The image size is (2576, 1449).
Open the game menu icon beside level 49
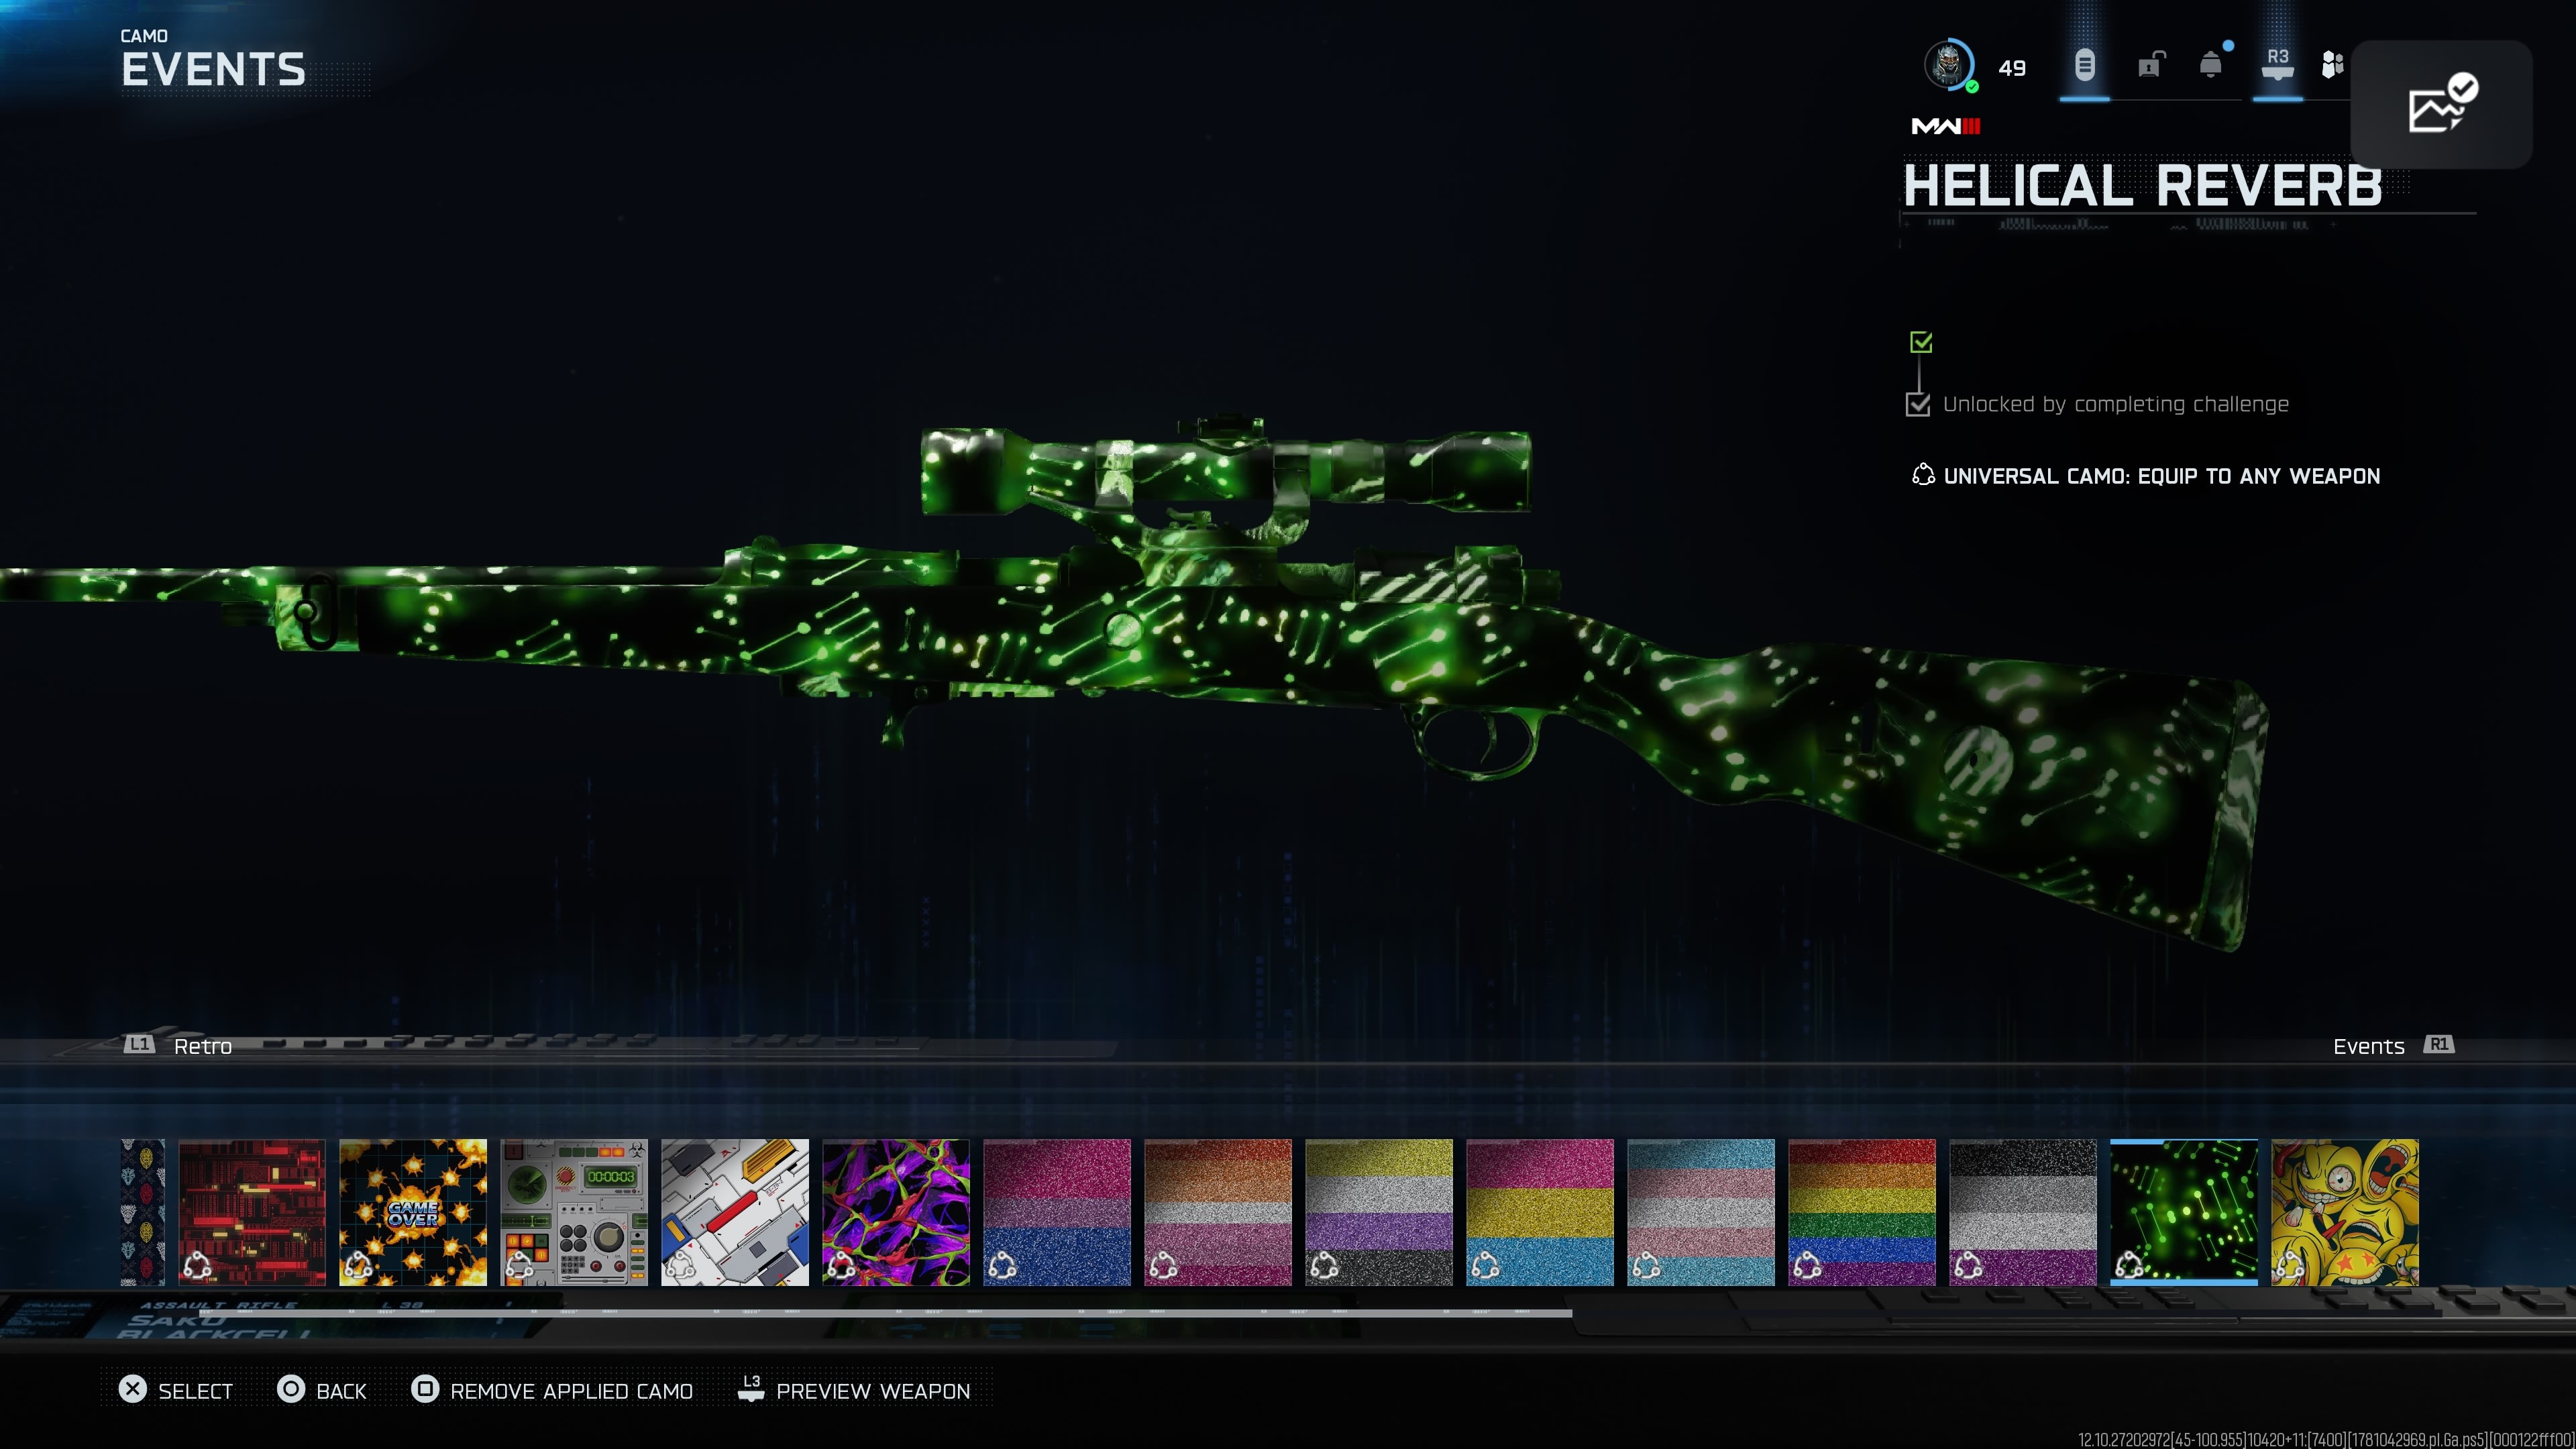(2084, 66)
